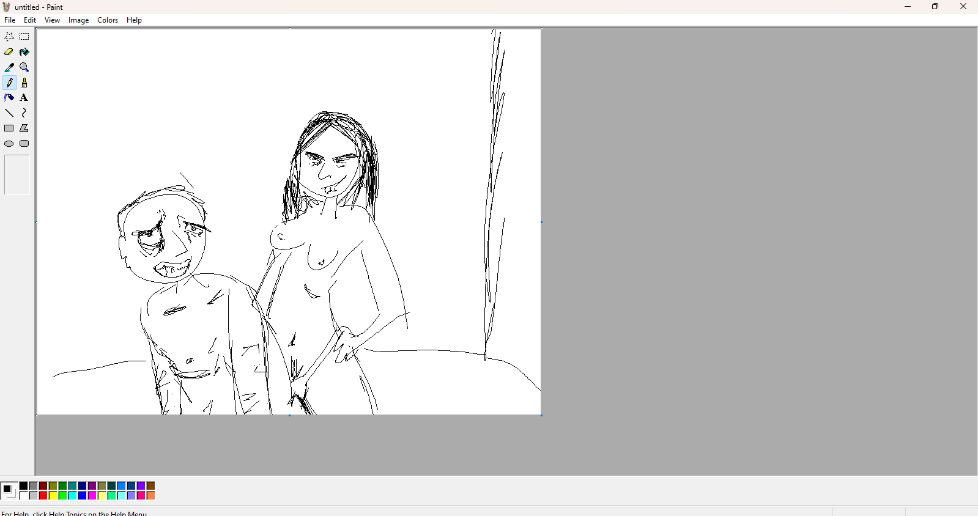This screenshot has height=516, width=978.
Task: Click the canvas right-edge middle resize handle
Action: coord(542,223)
